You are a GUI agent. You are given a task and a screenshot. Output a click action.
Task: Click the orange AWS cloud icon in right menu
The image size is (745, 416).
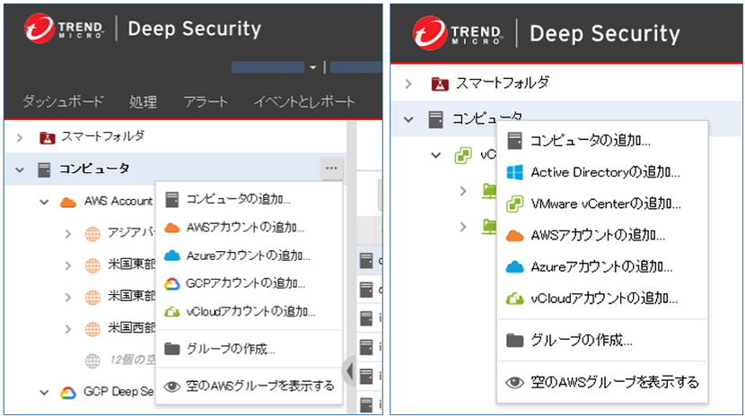pos(514,235)
